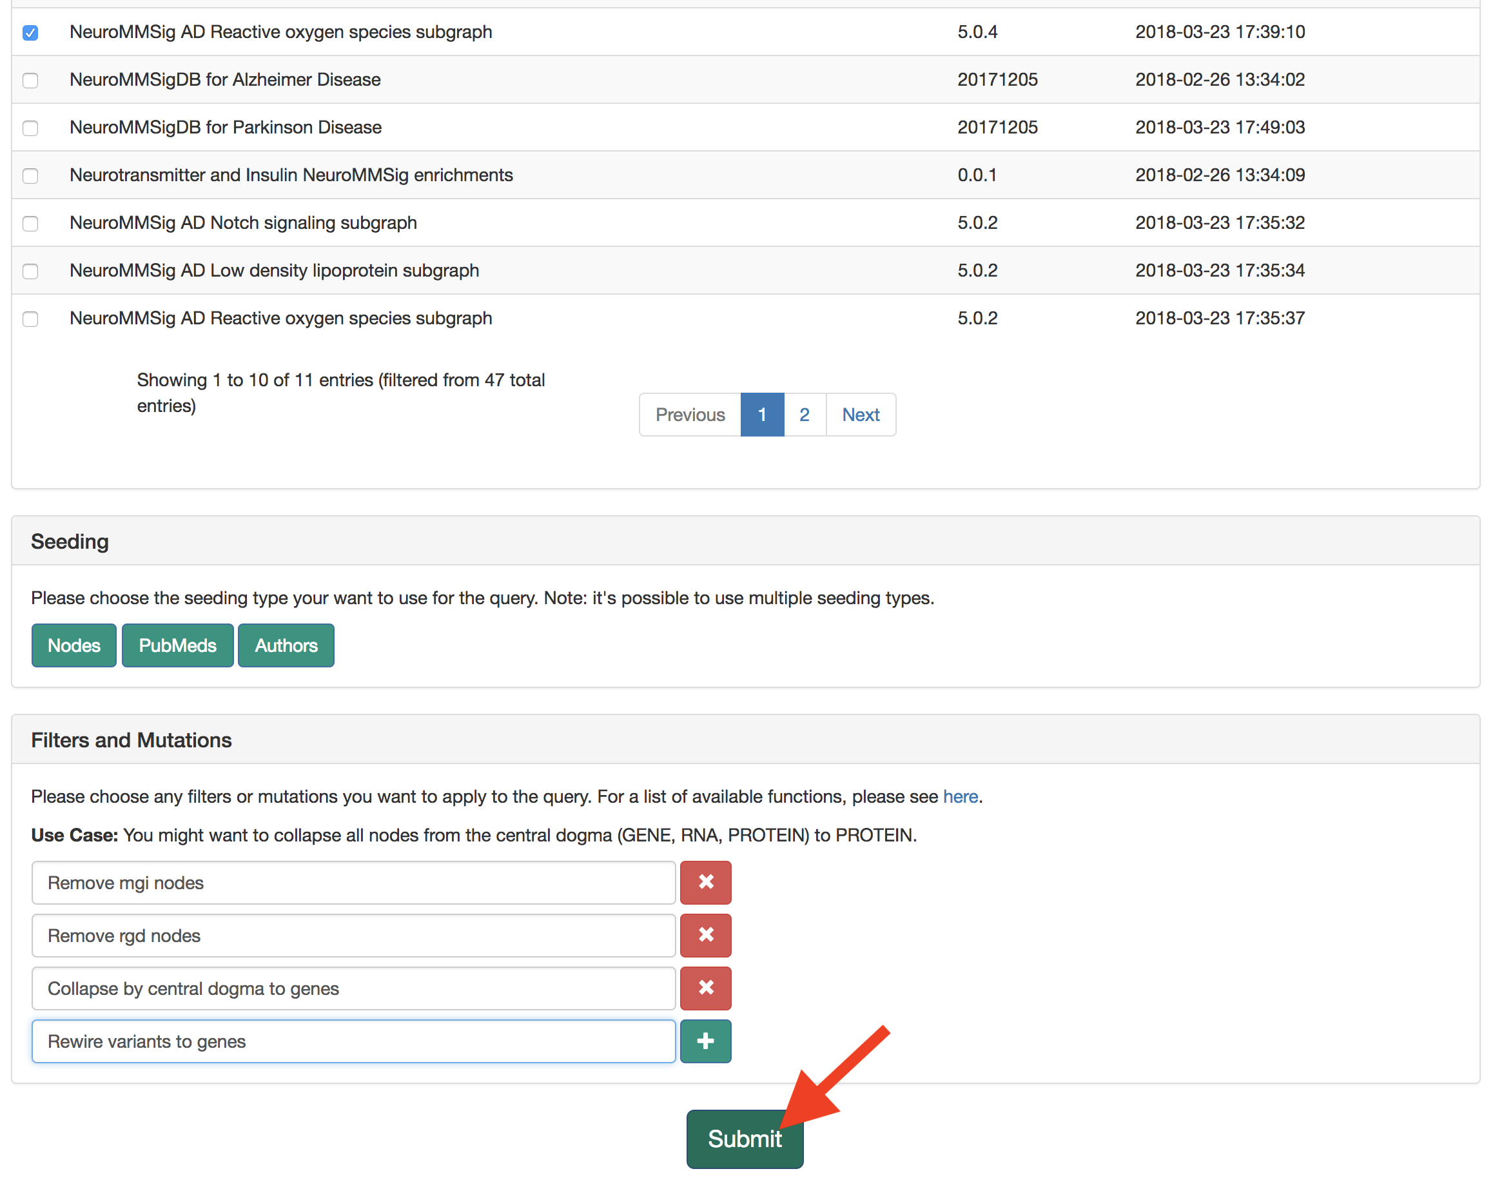
Task: Open the 'here' available functions link
Action: (960, 796)
